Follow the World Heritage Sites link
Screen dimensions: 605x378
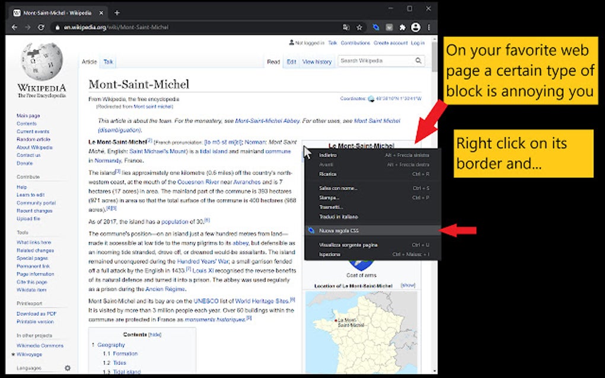click(x=262, y=301)
